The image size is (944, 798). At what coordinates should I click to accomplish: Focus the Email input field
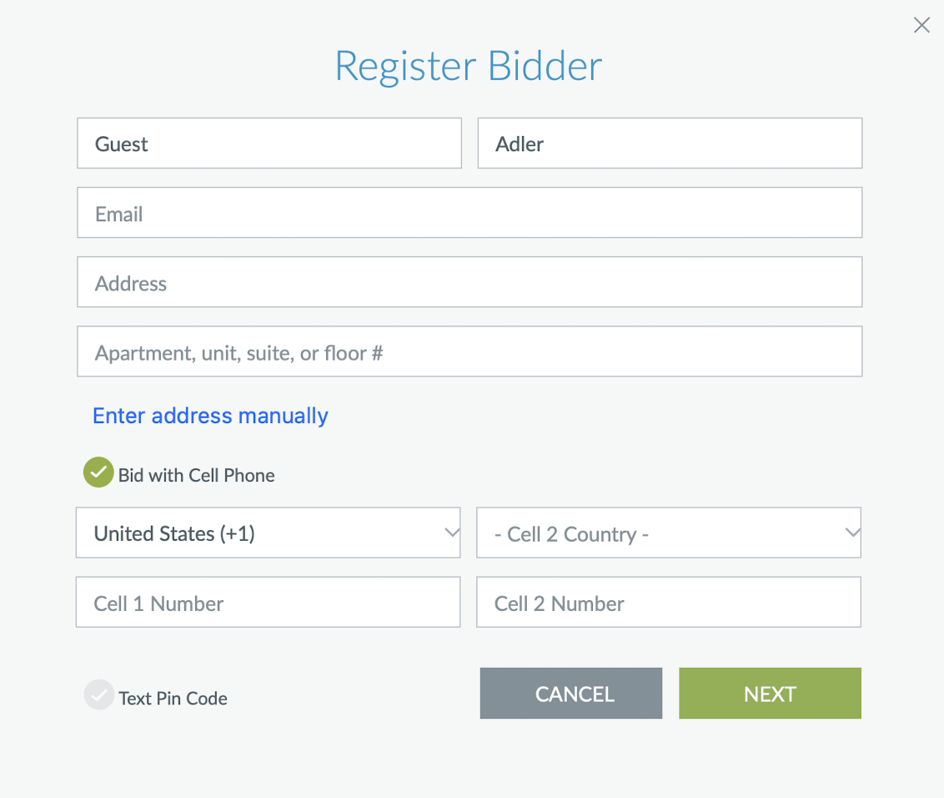pyautogui.click(x=469, y=213)
